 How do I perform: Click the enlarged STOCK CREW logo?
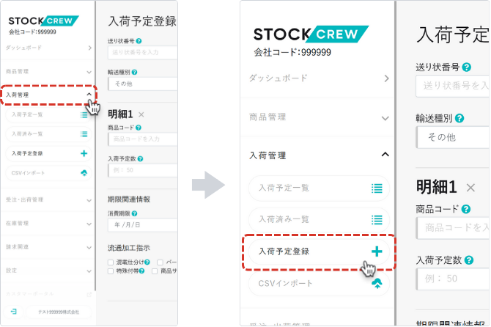[311, 34]
